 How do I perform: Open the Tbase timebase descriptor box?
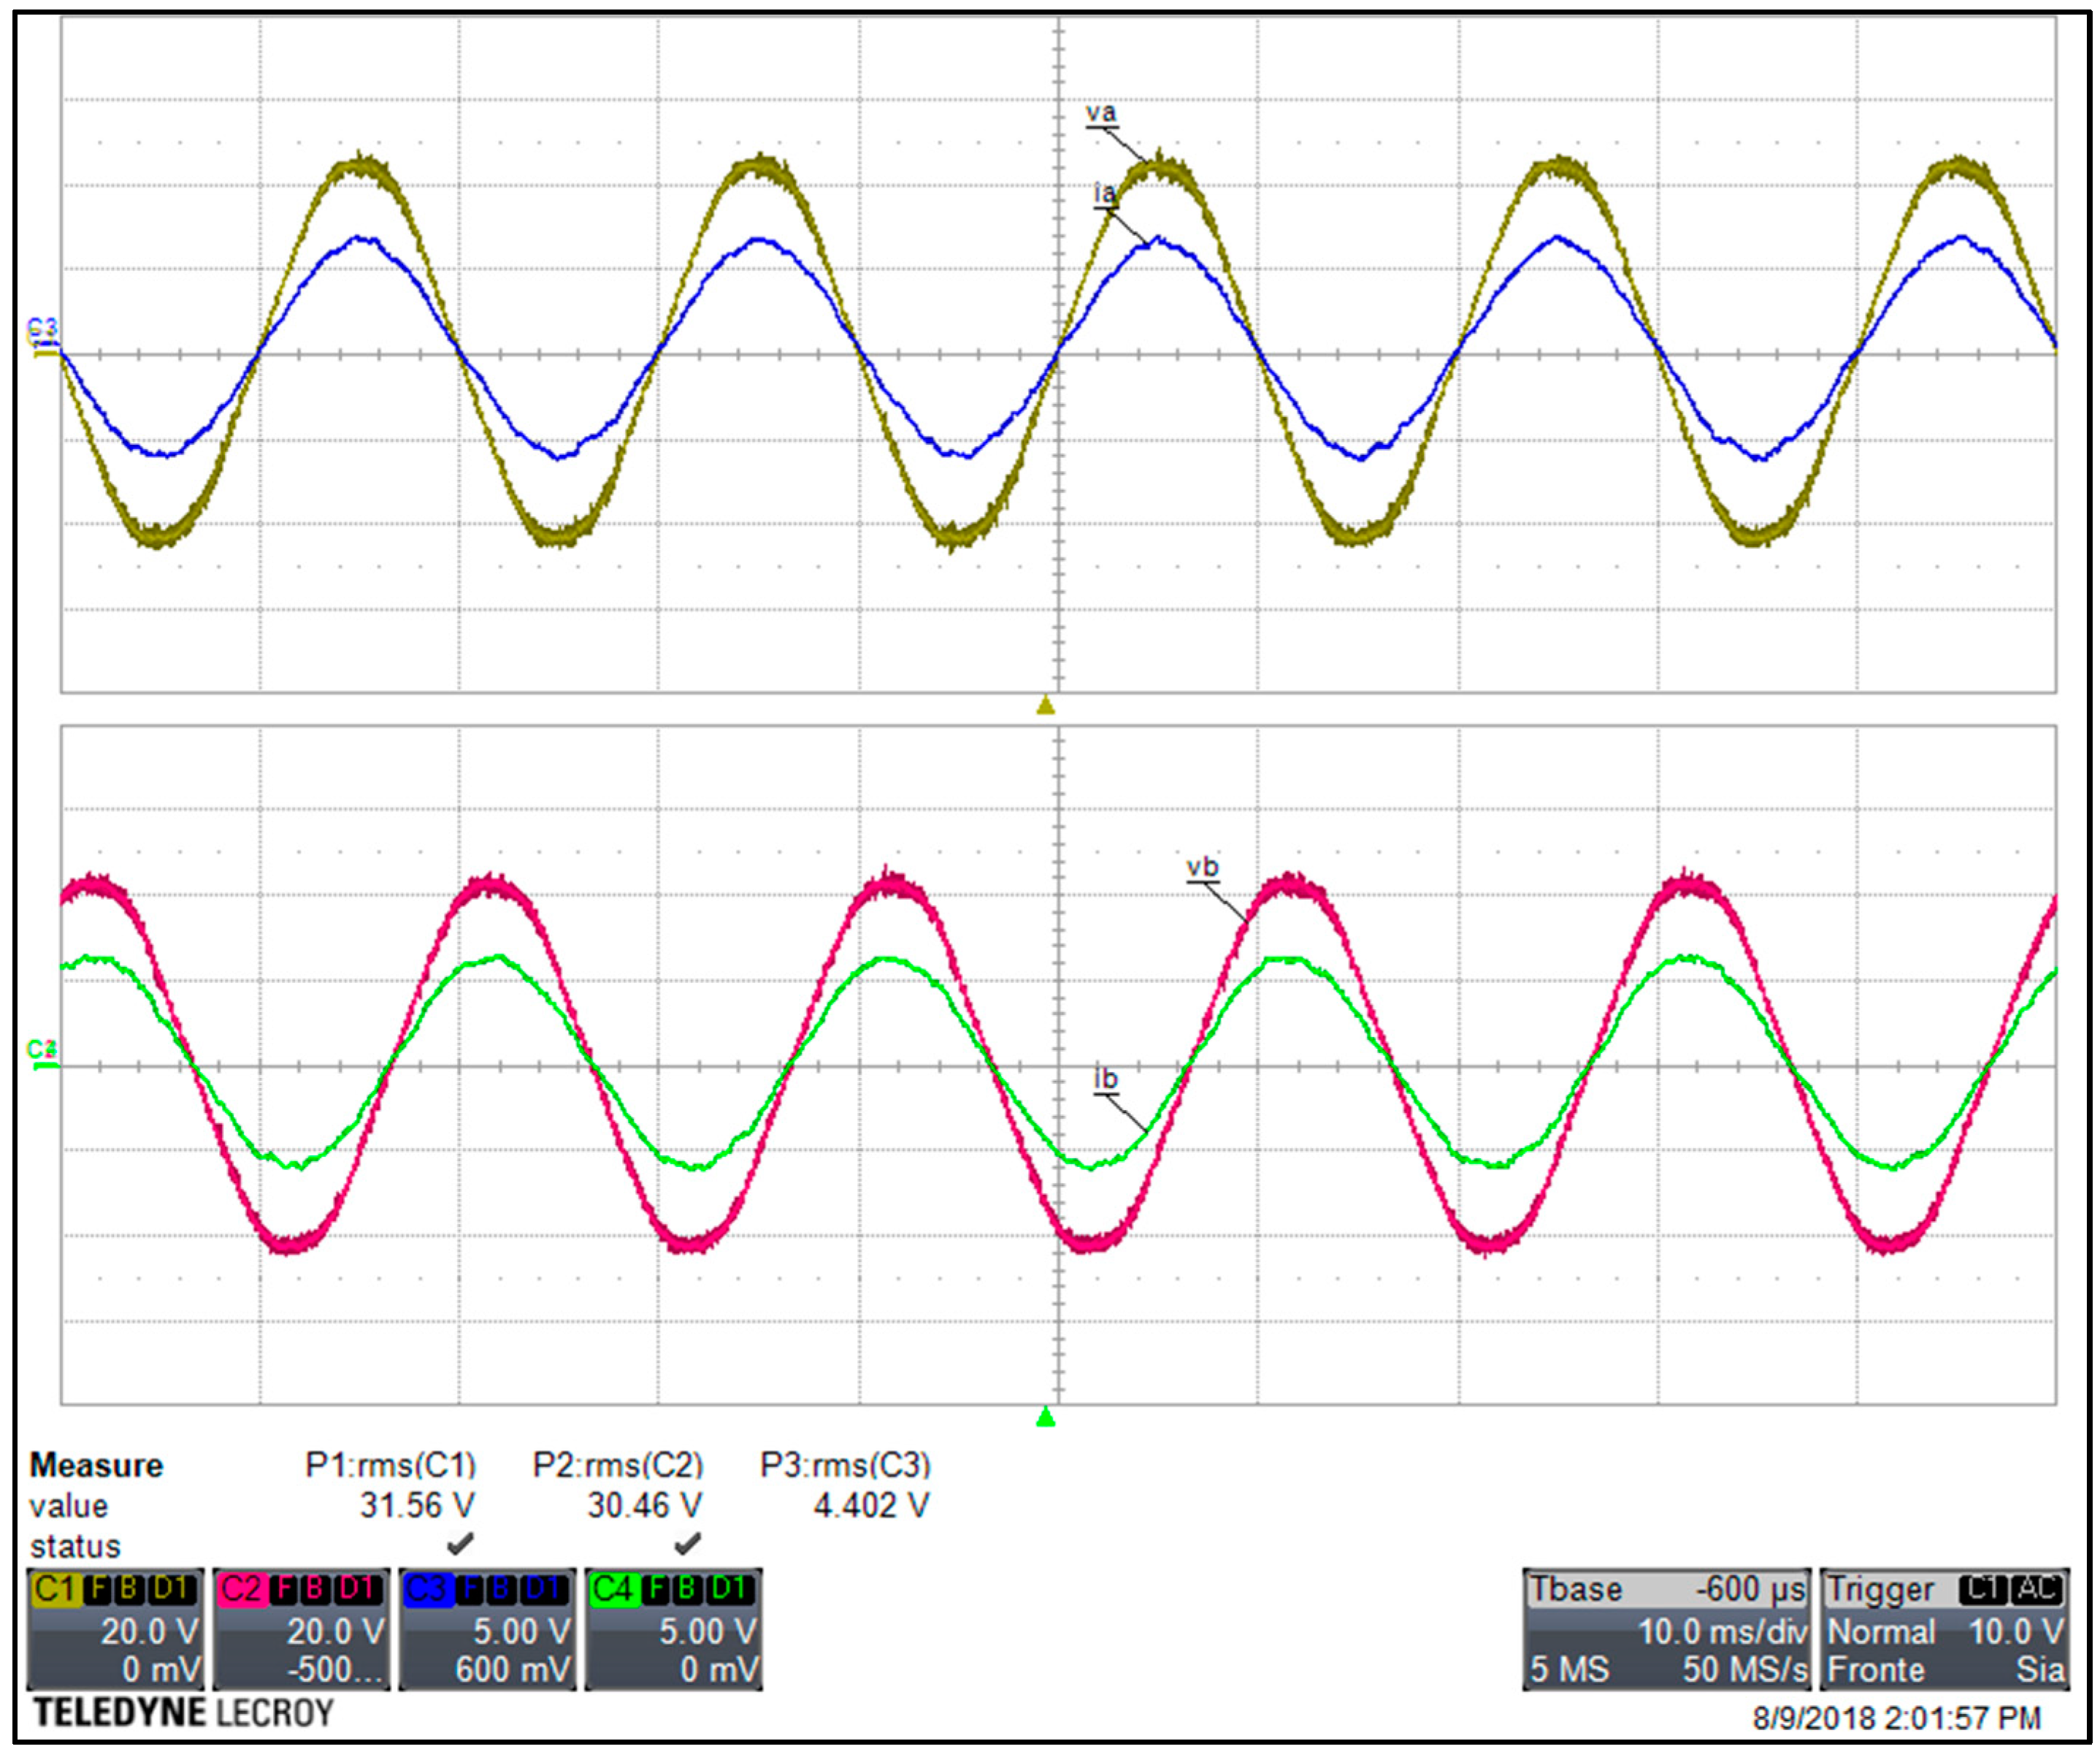[1667, 1630]
